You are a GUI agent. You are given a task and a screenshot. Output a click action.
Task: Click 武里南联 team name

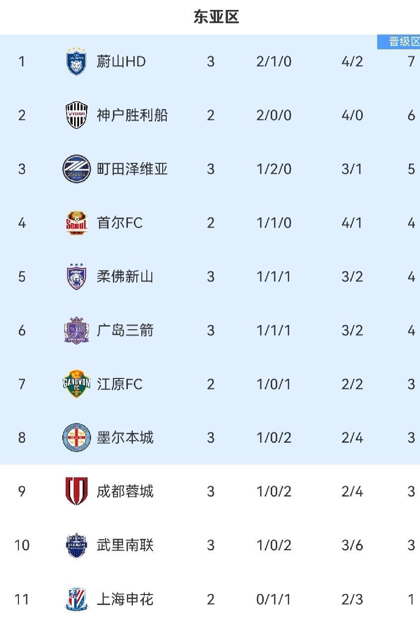click(x=125, y=546)
